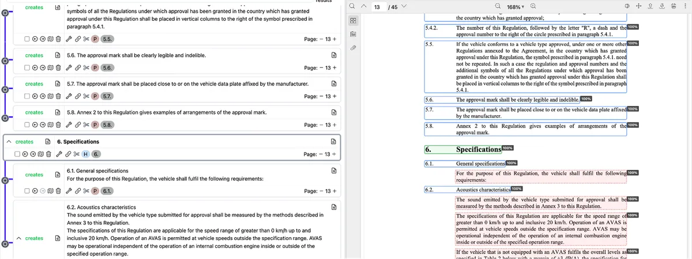Collapse the 6. Specifications section

pyautogui.click(x=9, y=141)
